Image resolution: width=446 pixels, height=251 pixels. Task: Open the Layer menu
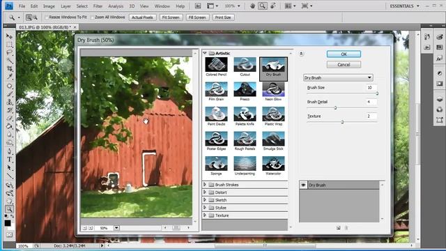pyautogui.click(x=66, y=6)
